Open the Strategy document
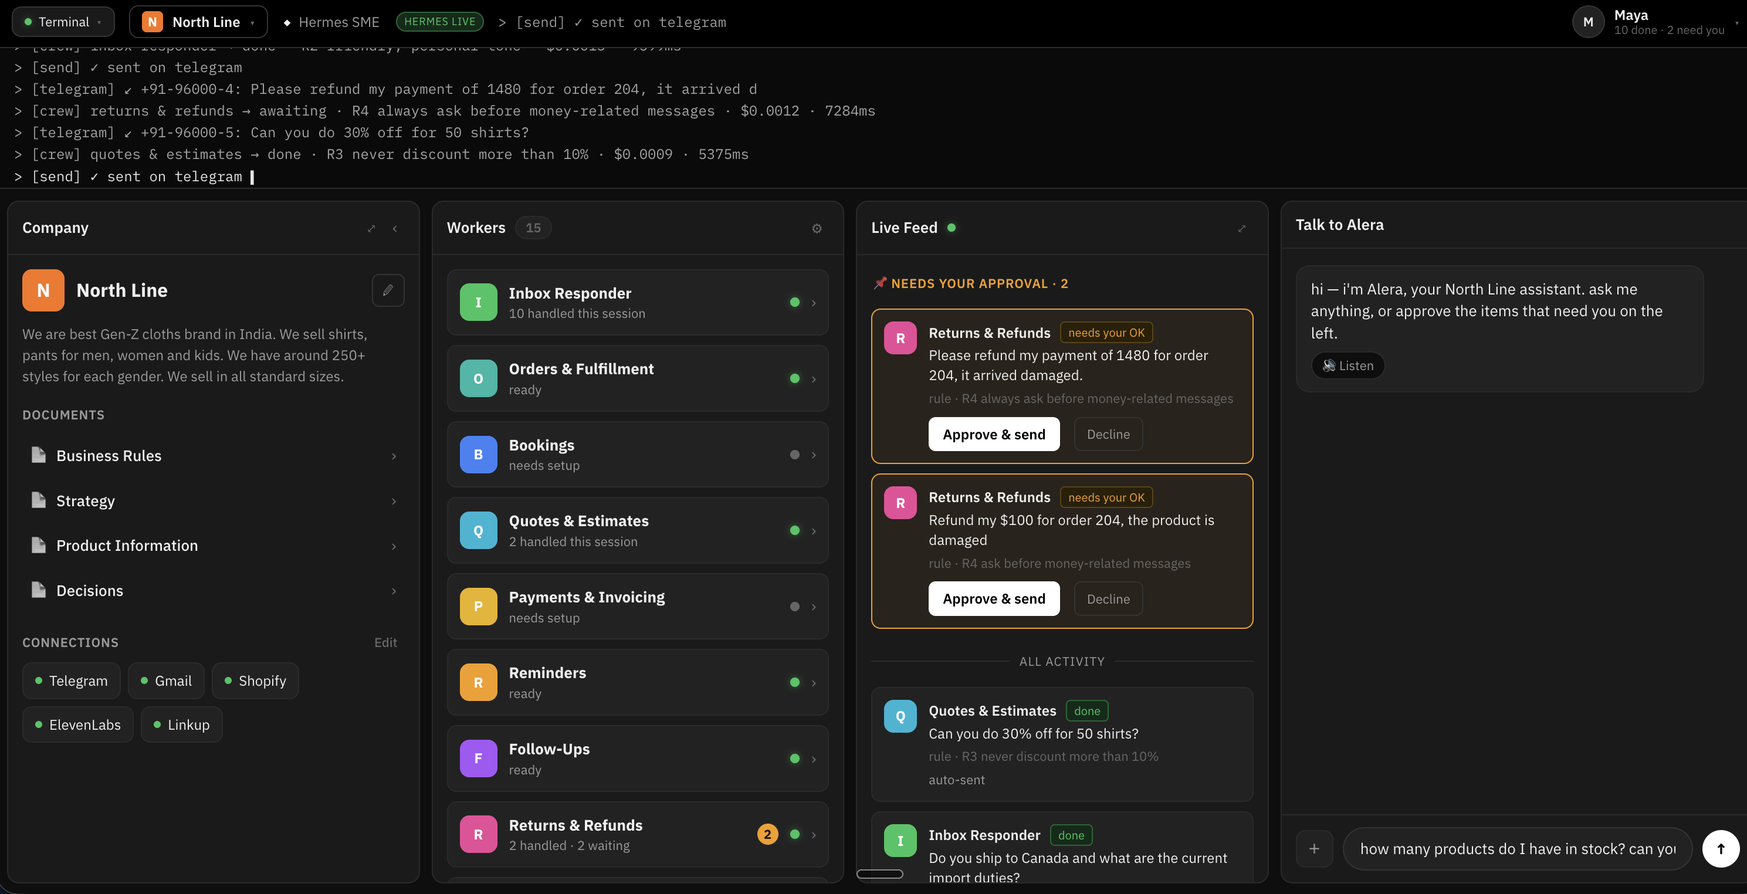The width and height of the screenshot is (1747, 894). pos(213,500)
